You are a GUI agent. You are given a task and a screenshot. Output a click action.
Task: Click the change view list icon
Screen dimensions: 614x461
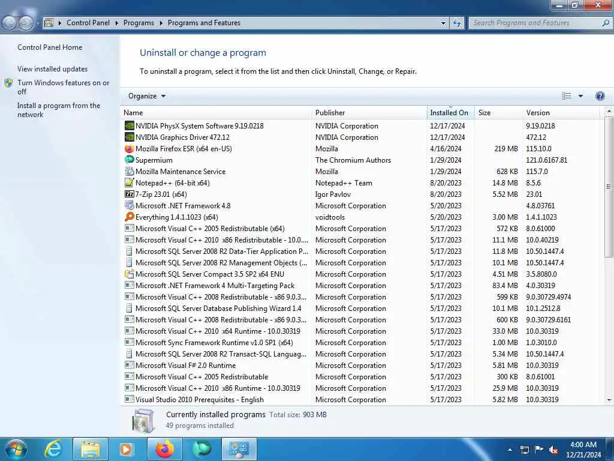(566, 96)
